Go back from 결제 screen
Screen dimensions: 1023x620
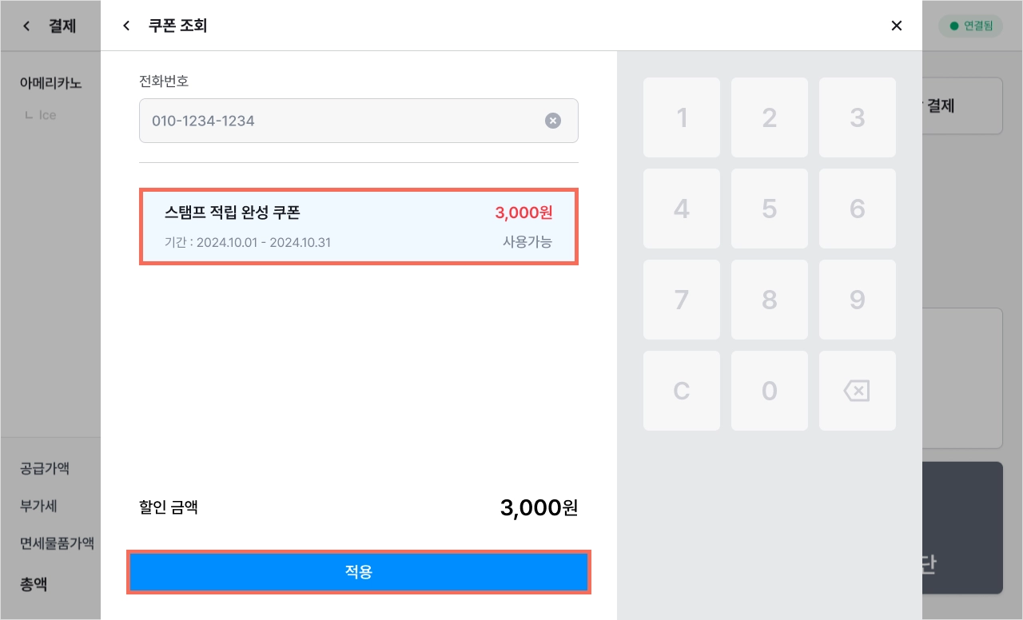(x=26, y=26)
